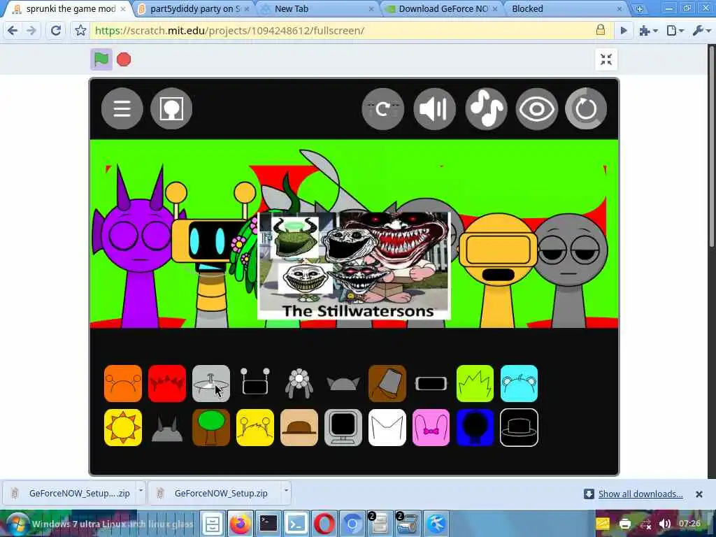Viewport: 716px width, 537px height.
Task: Reload the page with the refresh button
Action: (x=56, y=31)
